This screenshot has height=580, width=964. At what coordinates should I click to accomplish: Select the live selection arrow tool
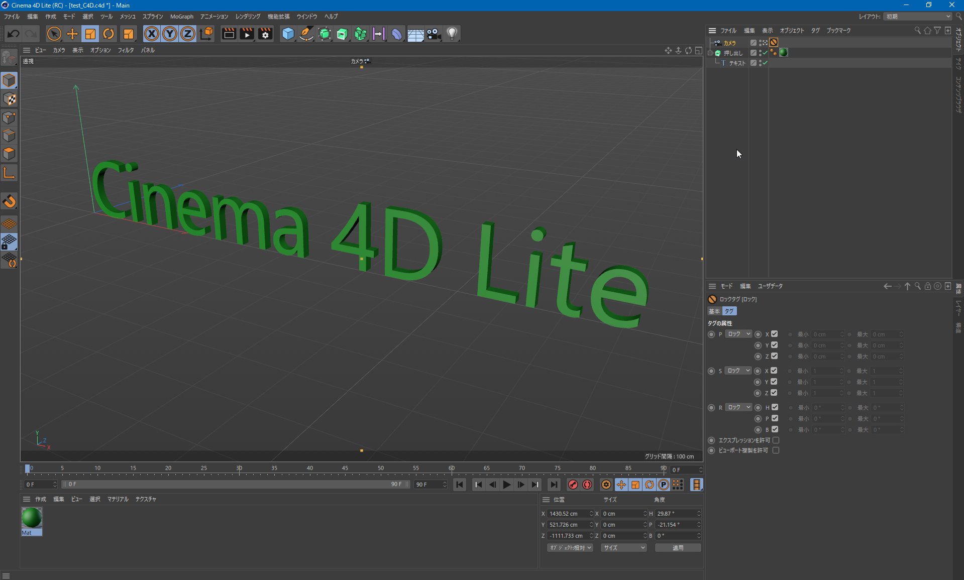[54, 34]
